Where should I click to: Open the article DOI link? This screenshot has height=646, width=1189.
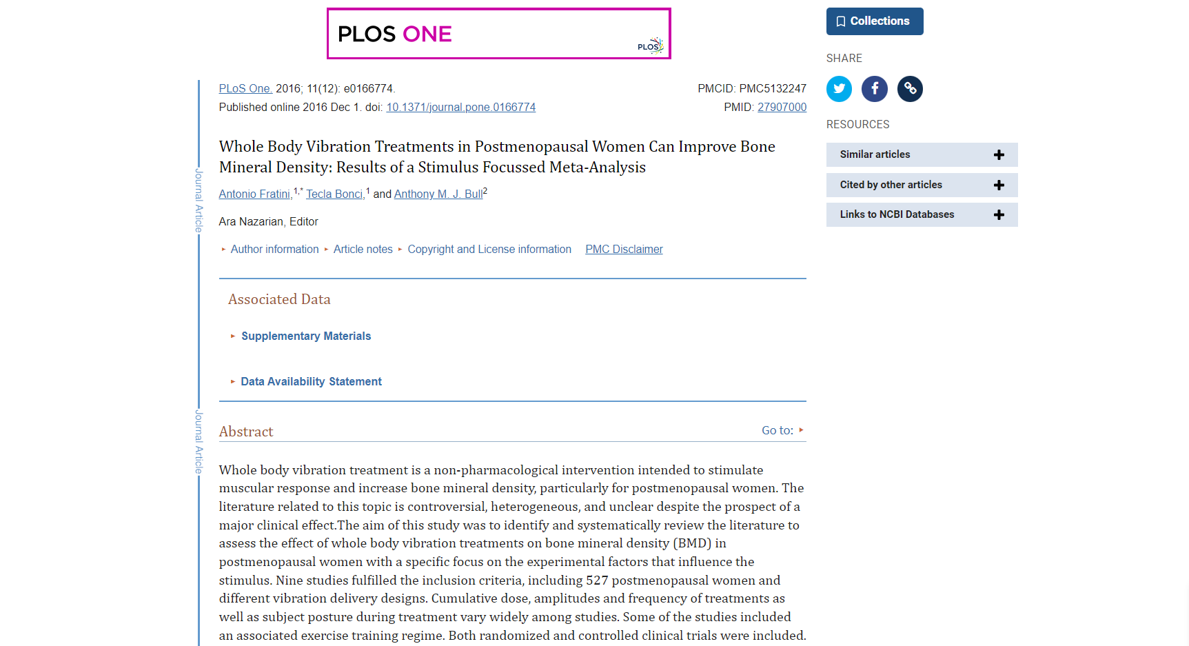pyautogui.click(x=460, y=108)
